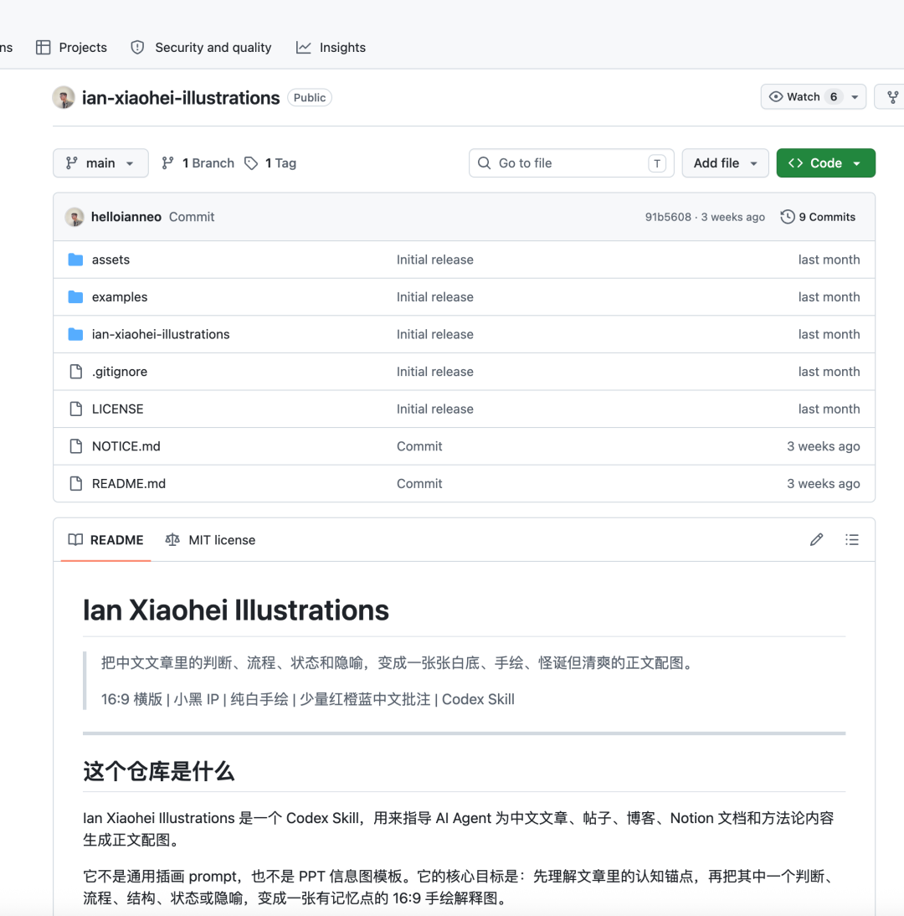
Task: Open the Security and quality tab
Action: [201, 48]
